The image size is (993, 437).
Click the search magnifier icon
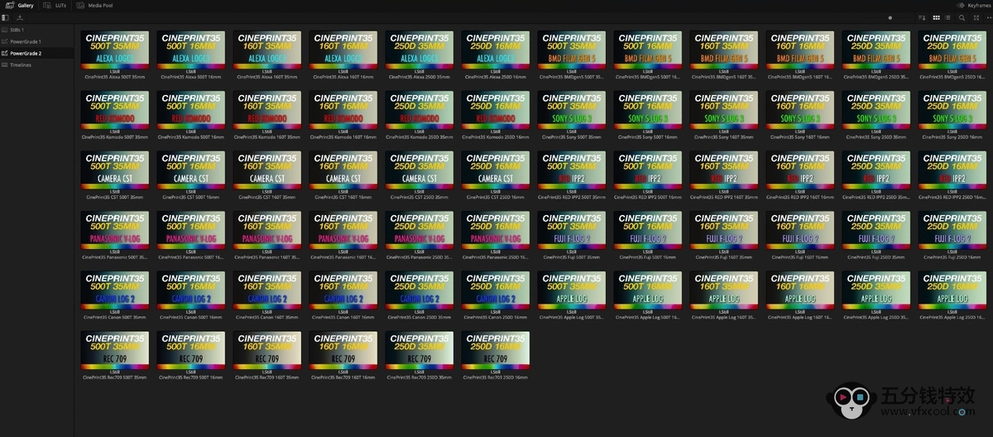tap(962, 17)
